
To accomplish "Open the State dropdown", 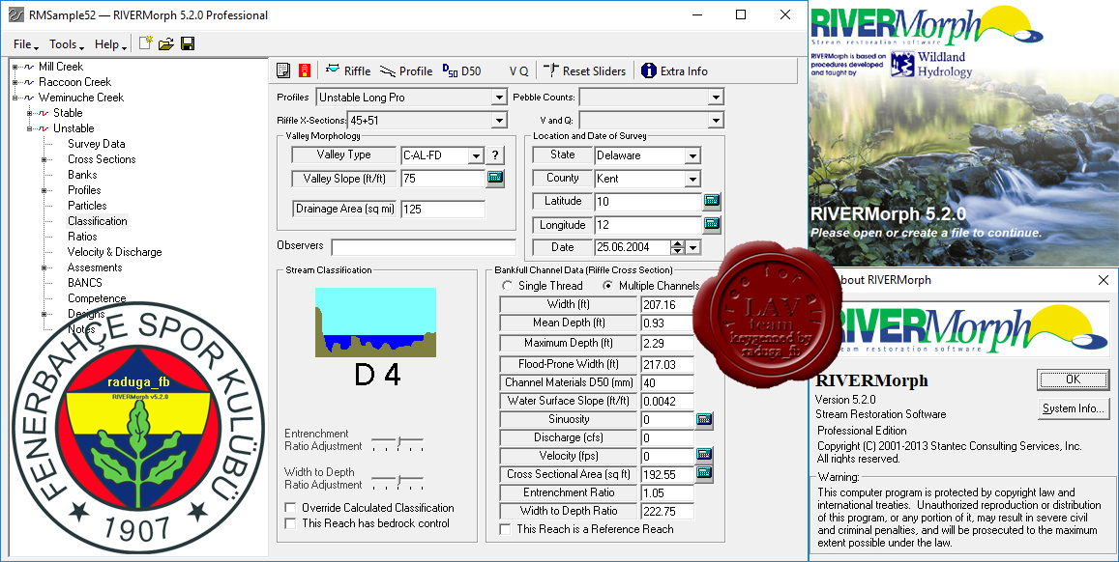I will pyautogui.click(x=692, y=155).
